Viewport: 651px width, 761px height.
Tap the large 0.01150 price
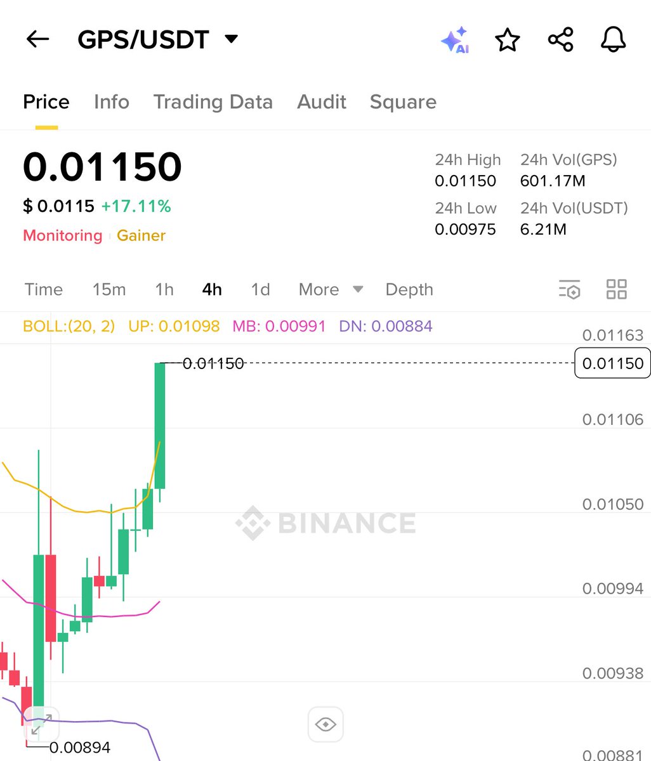pos(102,167)
